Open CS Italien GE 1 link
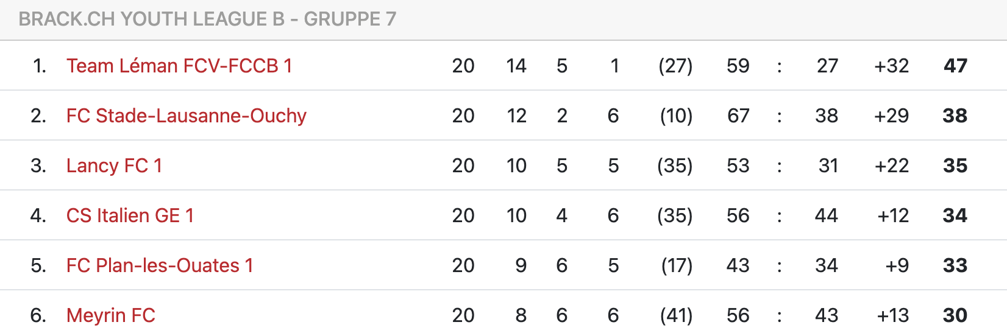 tap(130, 215)
